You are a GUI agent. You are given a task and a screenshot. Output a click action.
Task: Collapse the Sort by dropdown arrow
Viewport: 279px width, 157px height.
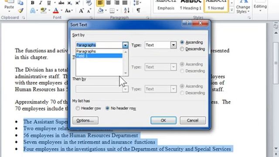125,45
